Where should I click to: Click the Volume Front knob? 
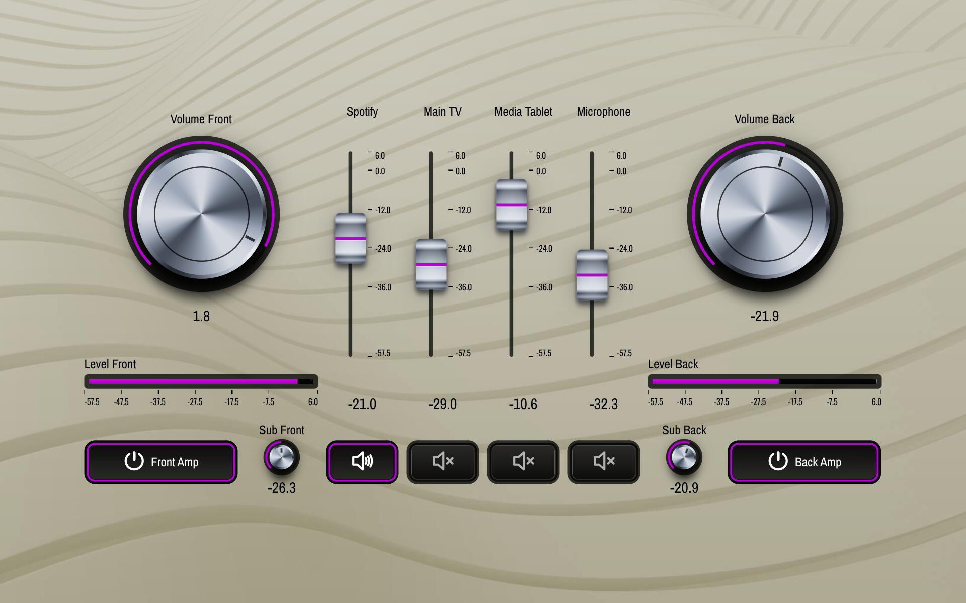coord(201,214)
